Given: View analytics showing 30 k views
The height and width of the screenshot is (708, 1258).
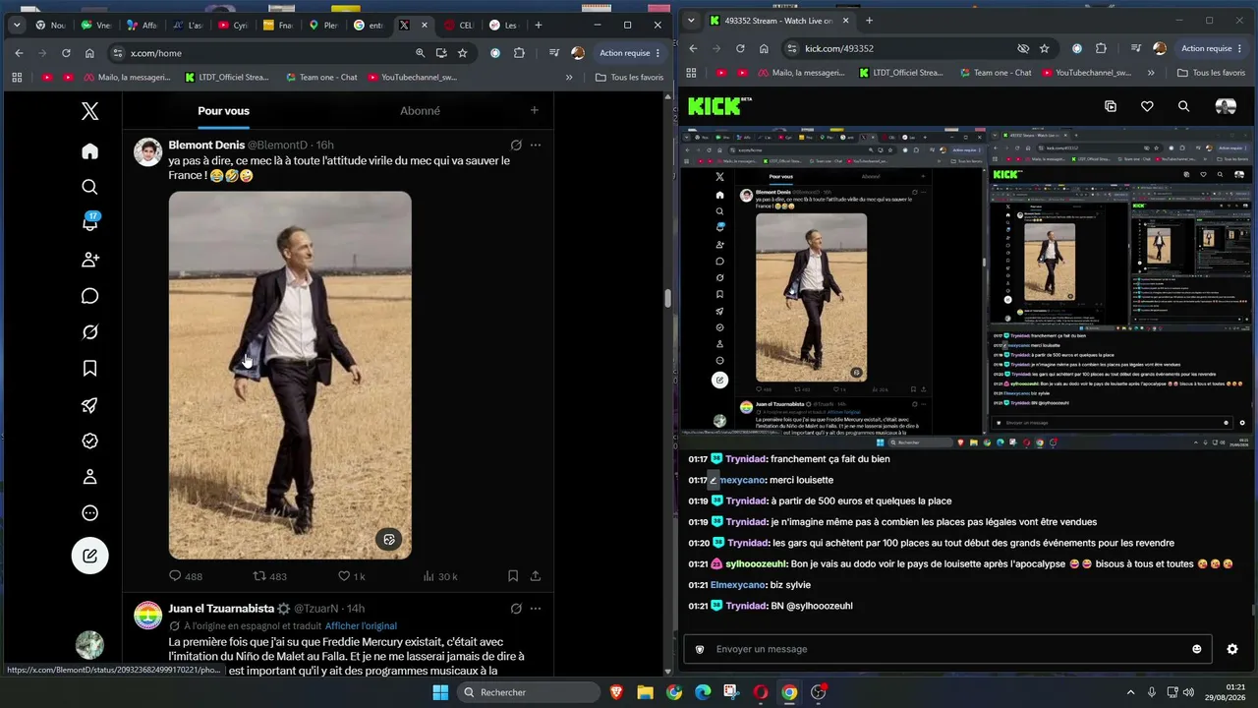Looking at the screenshot, I should (x=440, y=576).
